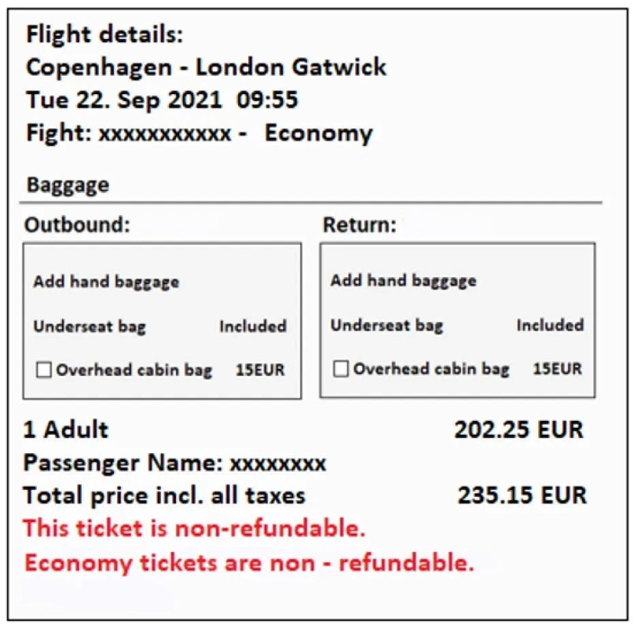Click the Return 'Underseat bag' text
Image resolution: width=637 pixels, height=636 pixels.
(x=387, y=326)
